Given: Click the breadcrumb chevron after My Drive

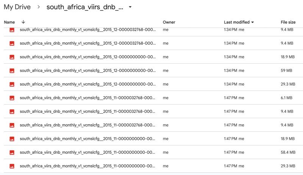Looking at the screenshot, I should pos(39,7).
